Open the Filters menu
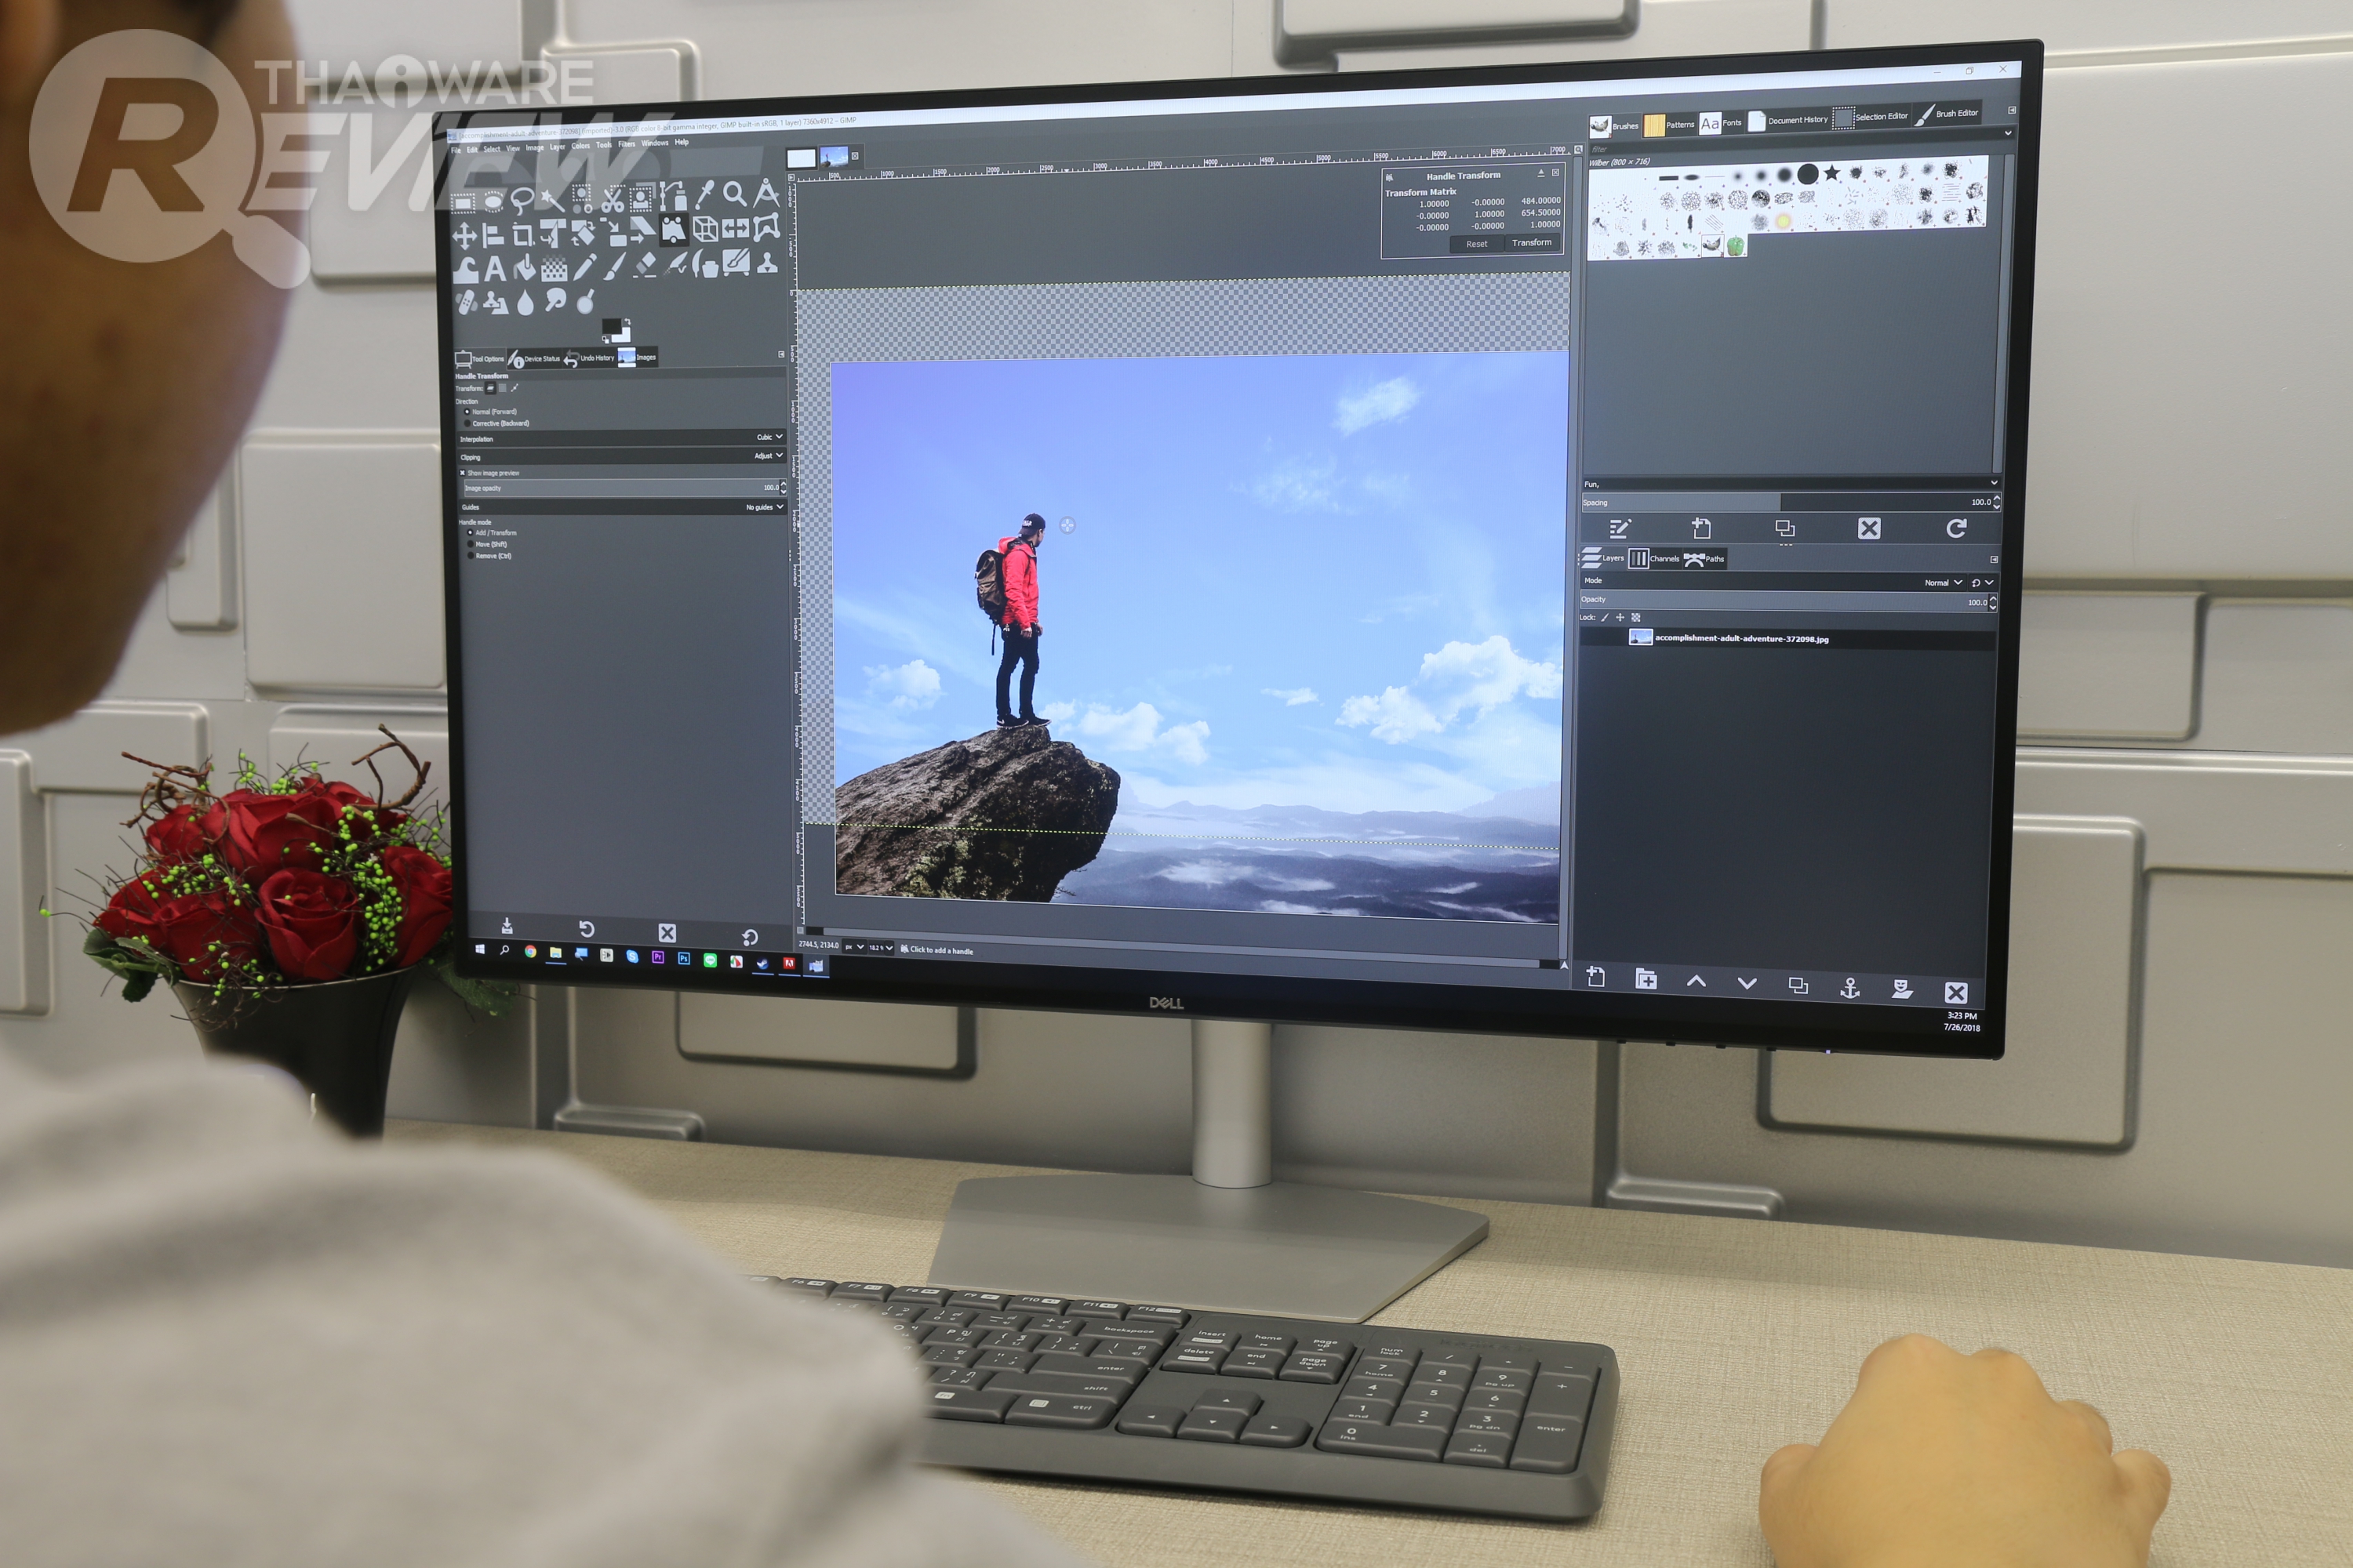 pos(626,144)
